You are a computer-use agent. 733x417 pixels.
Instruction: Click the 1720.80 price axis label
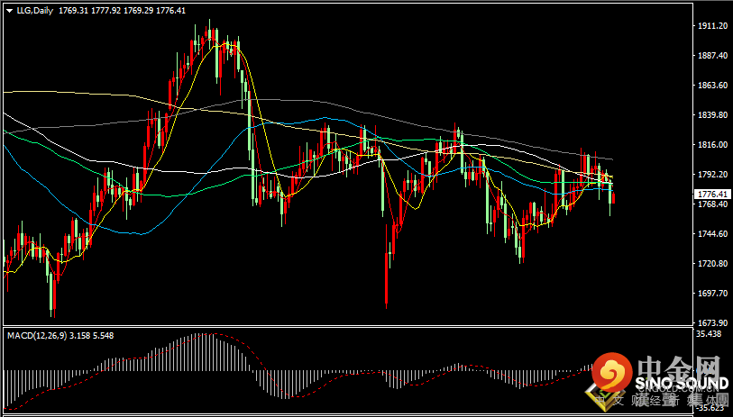pos(713,264)
